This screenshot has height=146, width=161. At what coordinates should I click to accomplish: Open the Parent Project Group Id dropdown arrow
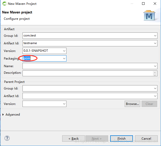[155, 88]
